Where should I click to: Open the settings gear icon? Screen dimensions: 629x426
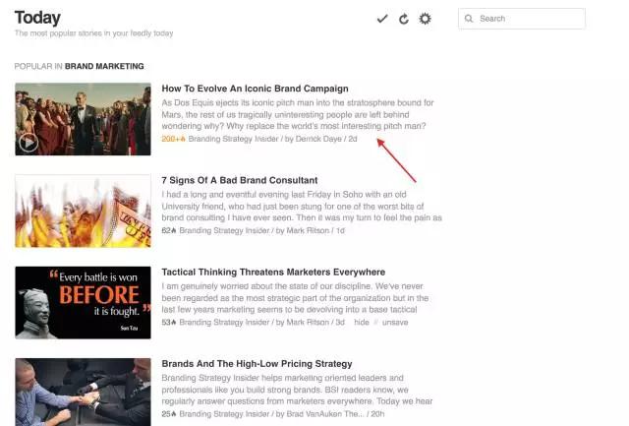(x=425, y=19)
